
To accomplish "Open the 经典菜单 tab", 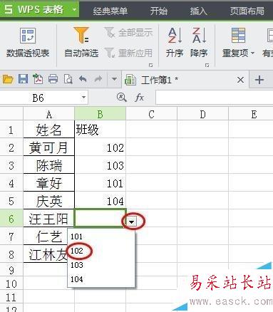I will (x=110, y=11).
